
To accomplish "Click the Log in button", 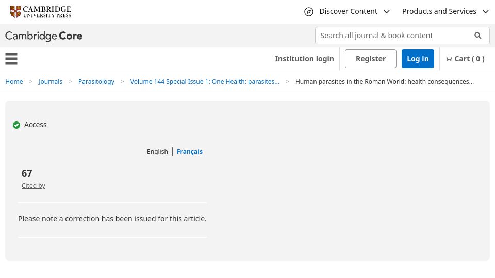I will tap(418, 59).
